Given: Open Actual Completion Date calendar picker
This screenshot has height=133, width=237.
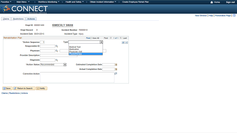Looking at the screenshot, I should tap(116, 69).
